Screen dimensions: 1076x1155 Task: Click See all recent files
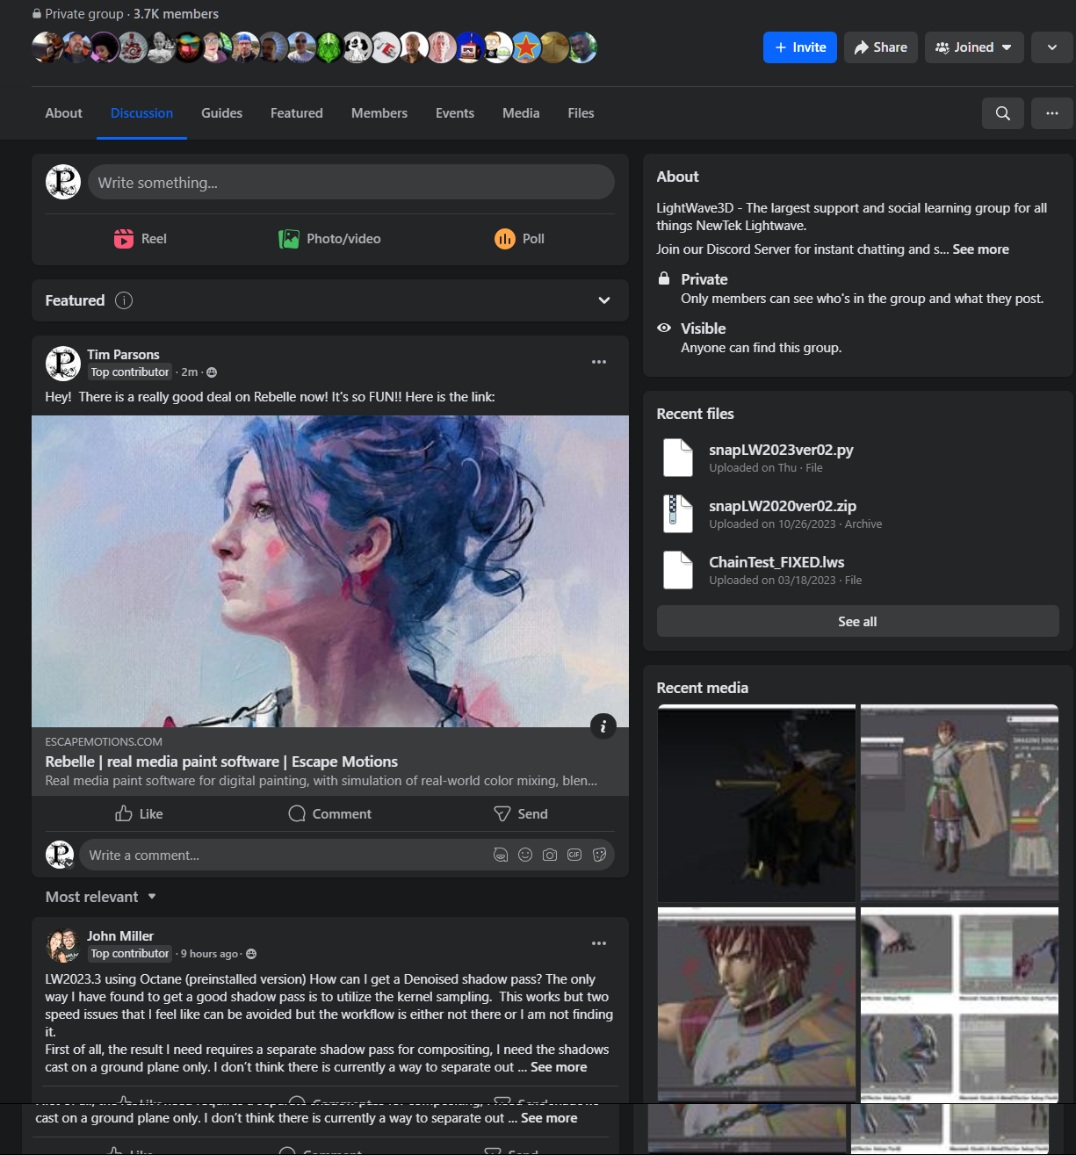point(857,621)
